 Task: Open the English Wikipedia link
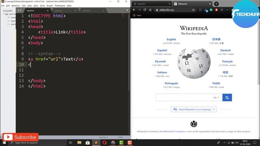pos(171,39)
